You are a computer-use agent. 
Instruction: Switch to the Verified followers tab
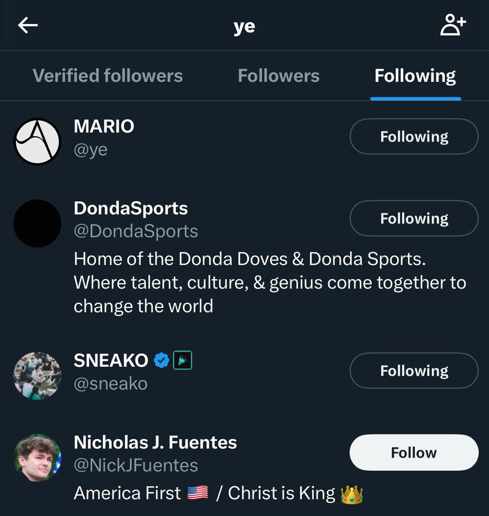pyautogui.click(x=108, y=76)
